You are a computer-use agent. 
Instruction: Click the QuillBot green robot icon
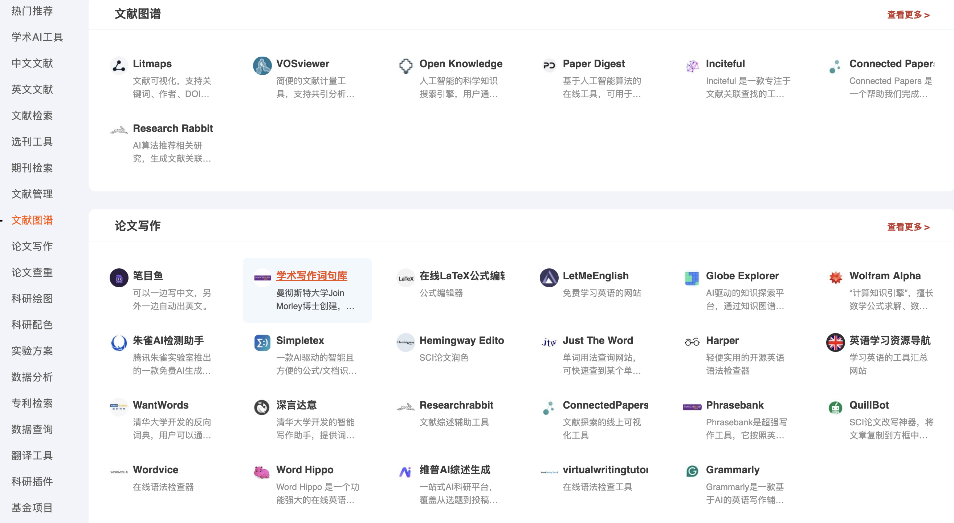coord(835,408)
